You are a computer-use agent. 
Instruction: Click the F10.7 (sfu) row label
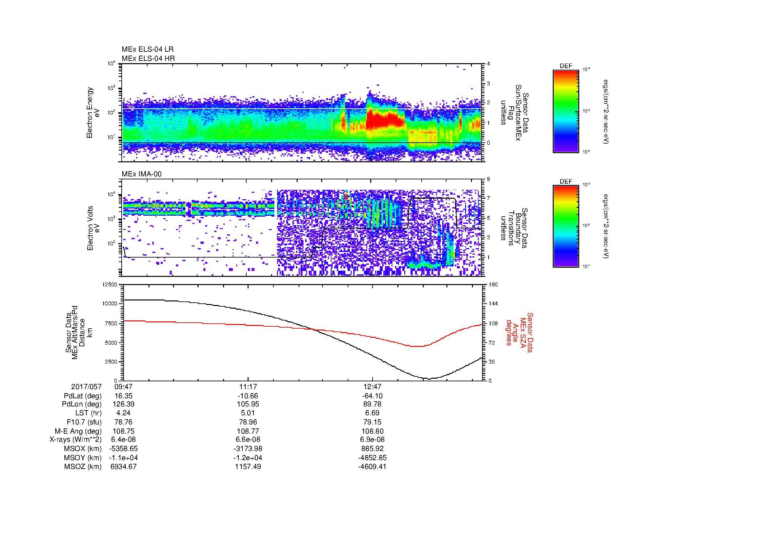pyautogui.click(x=84, y=422)
